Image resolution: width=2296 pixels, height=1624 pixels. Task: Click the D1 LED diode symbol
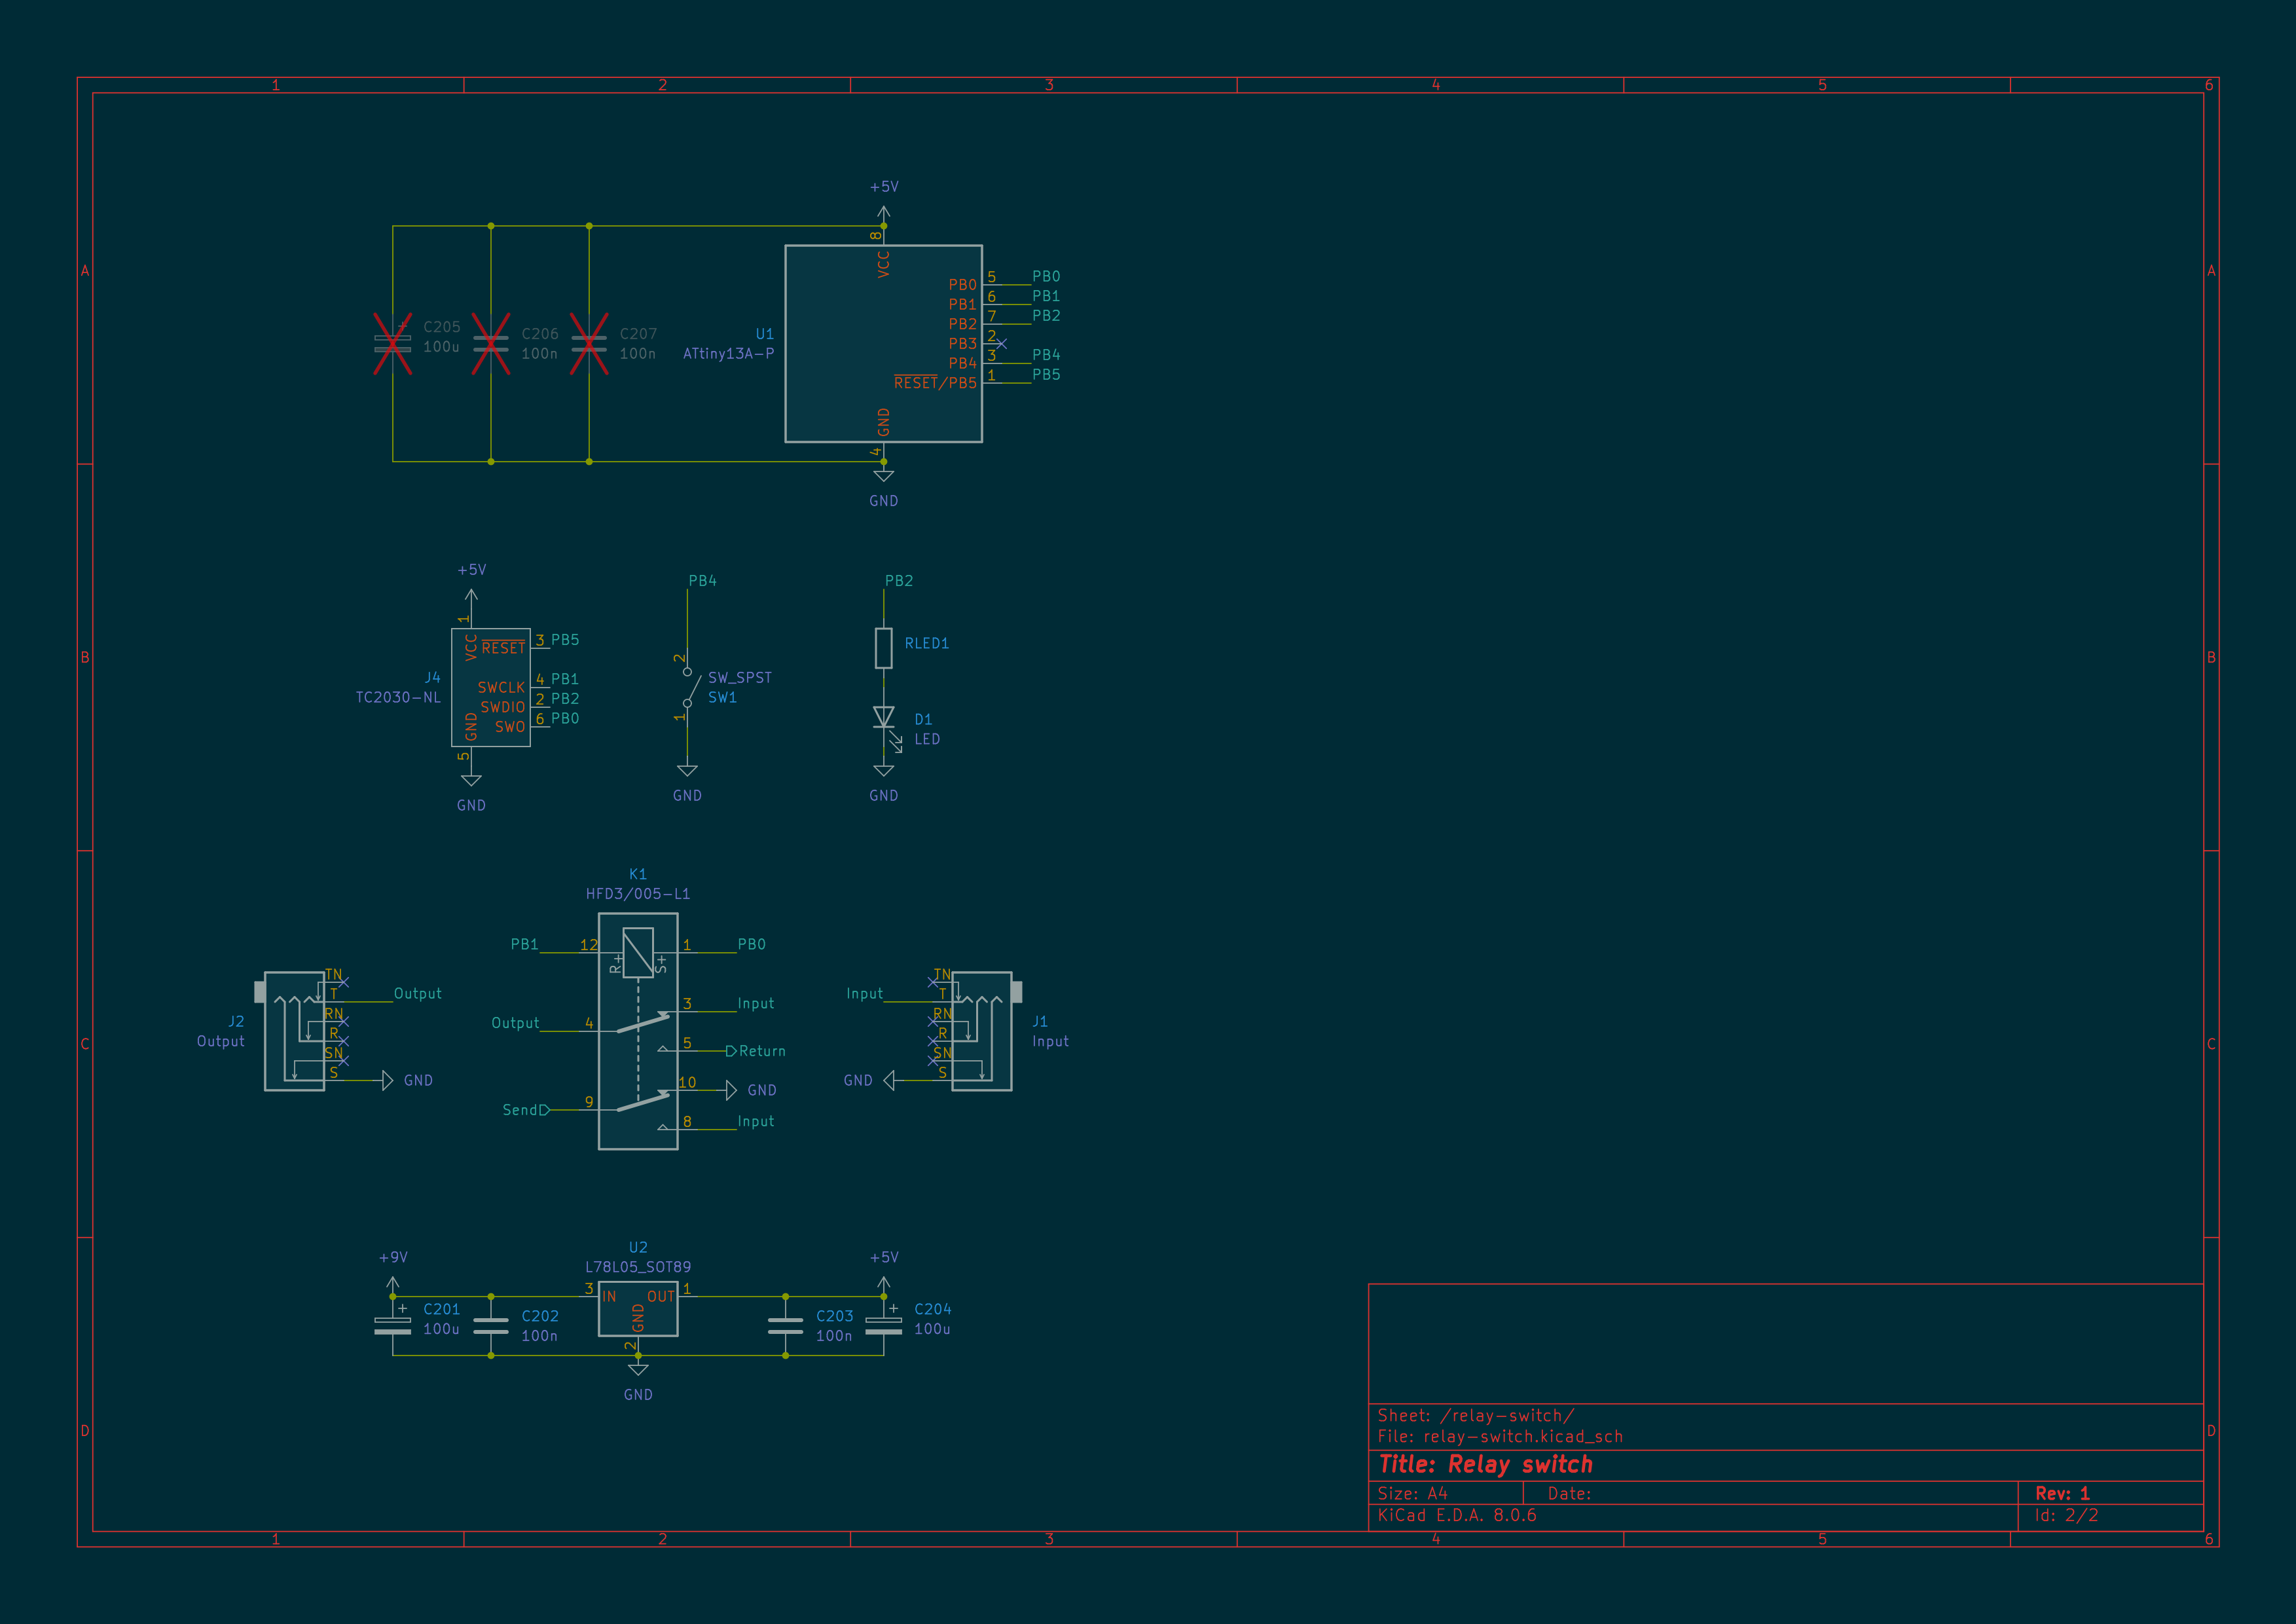pos(883,718)
